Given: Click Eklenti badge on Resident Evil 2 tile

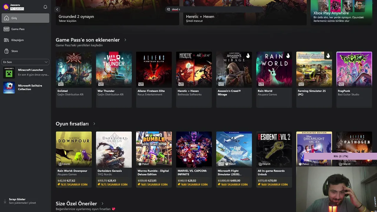Looking at the screenshot, I should (x=264, y=164).
